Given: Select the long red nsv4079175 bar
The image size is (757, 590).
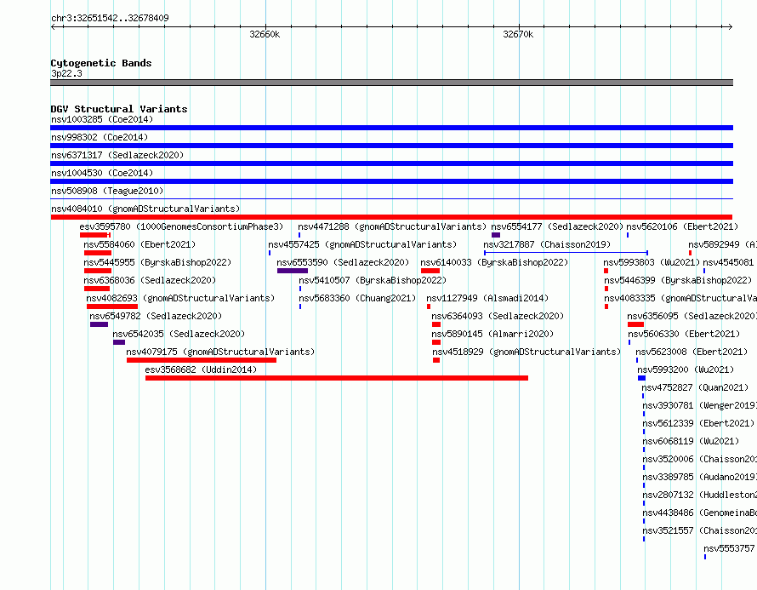Looking at the screenshot, I should pyautogui.click(x=202, y=360).
